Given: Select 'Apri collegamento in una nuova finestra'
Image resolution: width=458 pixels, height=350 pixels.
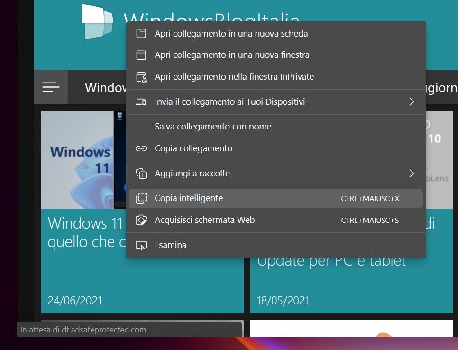Looking at the screenshot, I should [x=276, y=55].
